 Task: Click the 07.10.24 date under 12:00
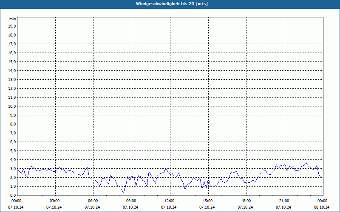pos(169,207)
